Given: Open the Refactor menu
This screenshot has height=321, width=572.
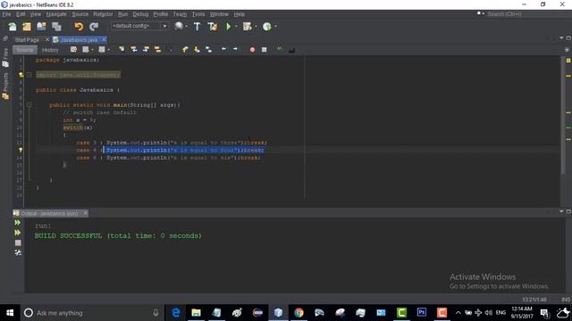Looking at the screenshot, I should click(x=103, y=14).
